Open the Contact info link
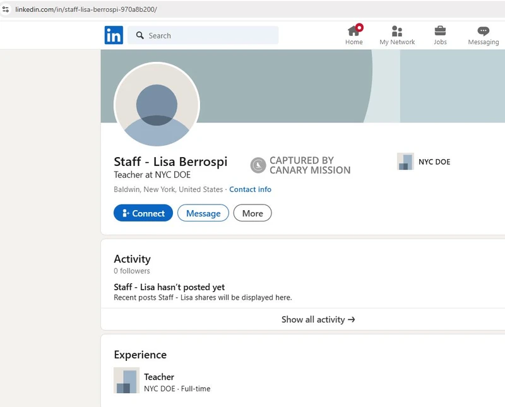 (250, 189)
